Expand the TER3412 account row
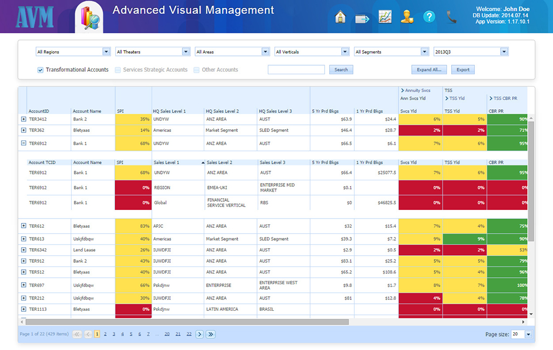Image resolution: width=553 pixels, height=350 pixels. point(23,119)
